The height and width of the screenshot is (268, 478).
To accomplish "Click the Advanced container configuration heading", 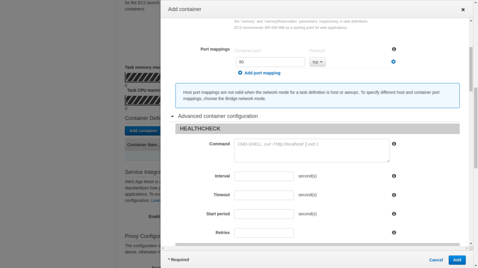I will pyautogui.click(x=218, y=116).
